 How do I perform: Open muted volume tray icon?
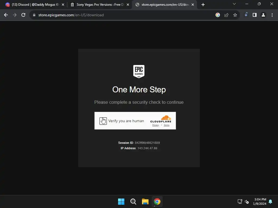[247, 201]
